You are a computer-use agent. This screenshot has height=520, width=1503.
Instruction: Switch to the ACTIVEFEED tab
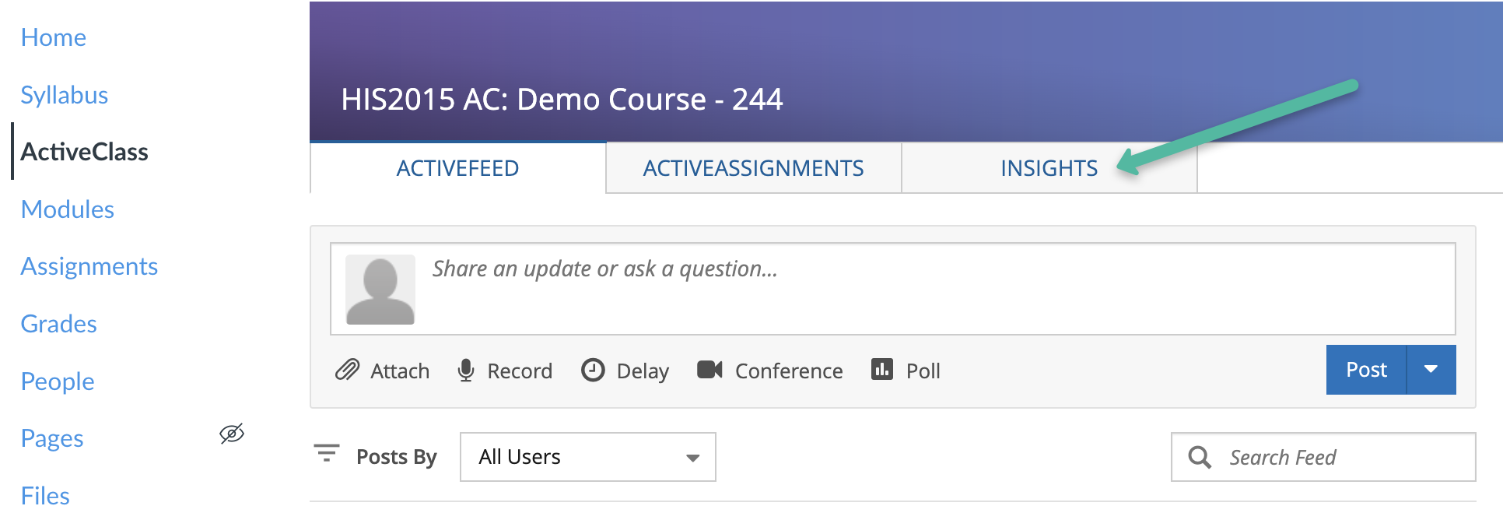point(457,168)
